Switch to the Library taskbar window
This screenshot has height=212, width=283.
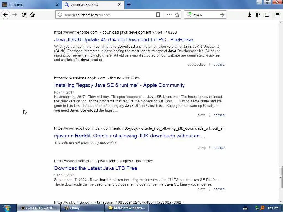click(83, 208)
